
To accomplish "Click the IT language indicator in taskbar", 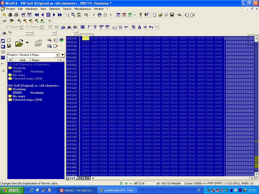I will pyautogui.click(x=199, y=190).
